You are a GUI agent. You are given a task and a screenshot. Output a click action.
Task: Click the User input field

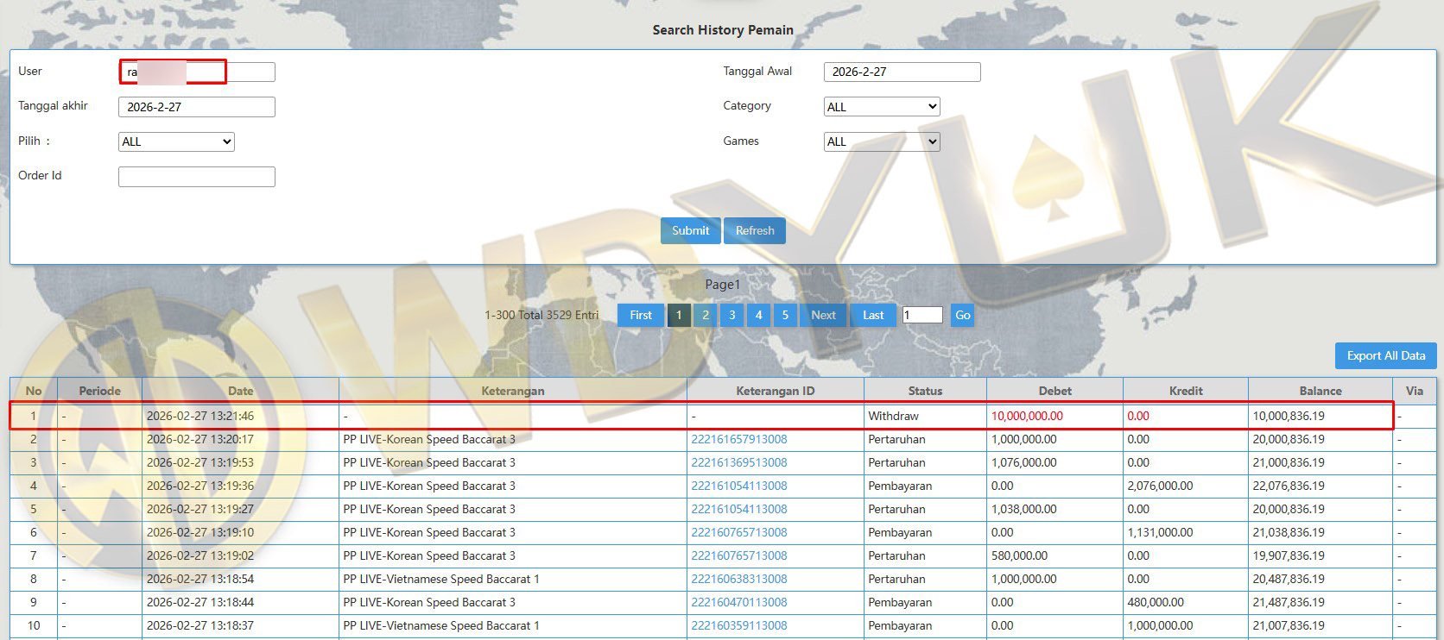[197, 72]
